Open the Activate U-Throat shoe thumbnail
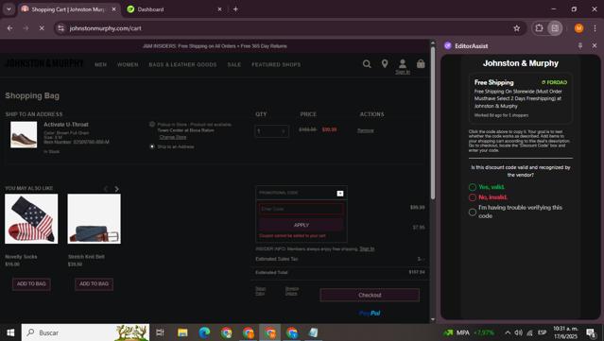This screenshot has height=341, width=604. tap(24, 135)
